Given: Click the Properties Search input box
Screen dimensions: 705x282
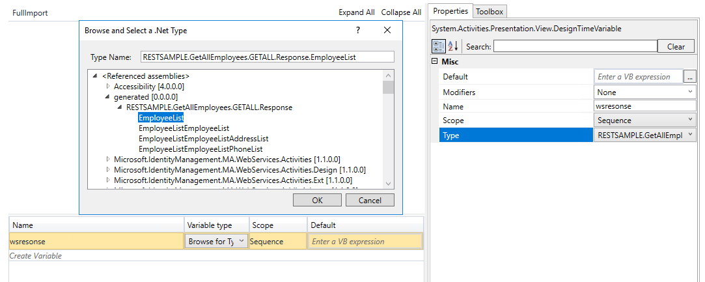Looking at the screenshot, I should [575, 46].
